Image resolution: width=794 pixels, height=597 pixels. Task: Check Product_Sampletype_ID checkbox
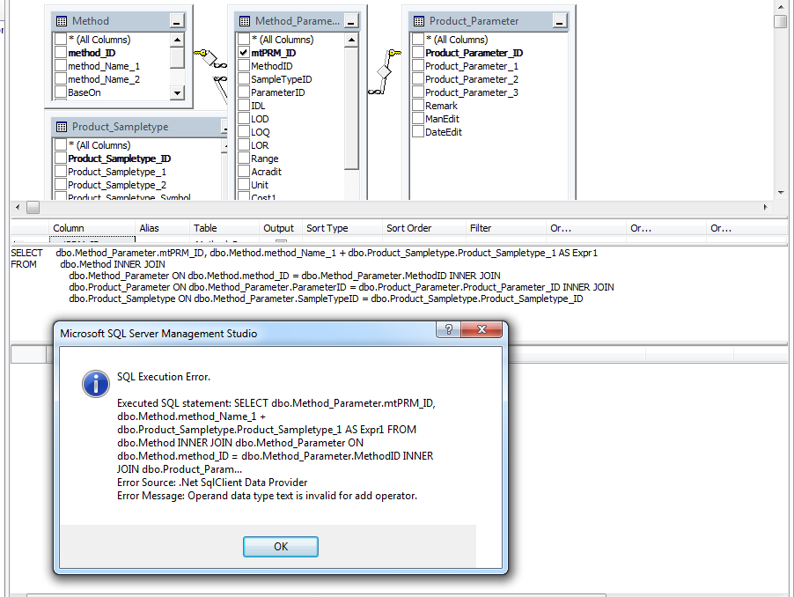tap(61, 158)
